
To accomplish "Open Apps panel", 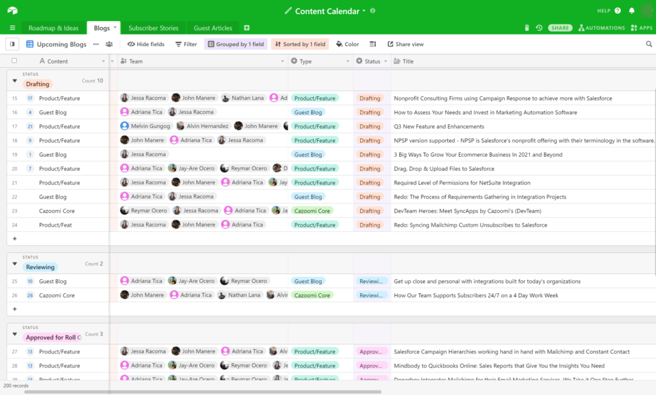I will click(642, 28).
